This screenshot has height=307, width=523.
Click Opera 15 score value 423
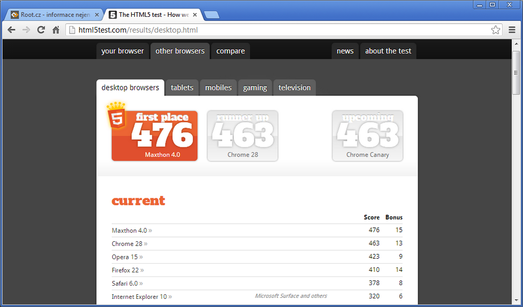(x=374, y=257)
